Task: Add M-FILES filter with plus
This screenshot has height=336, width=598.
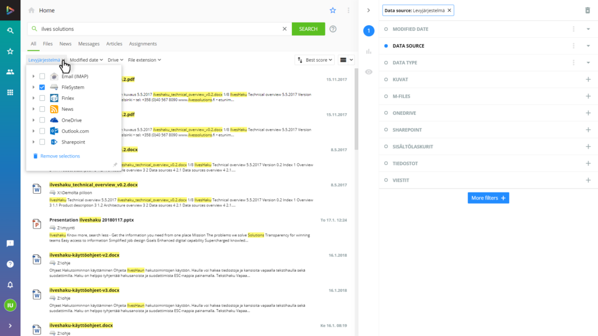Action: (588, 96)
